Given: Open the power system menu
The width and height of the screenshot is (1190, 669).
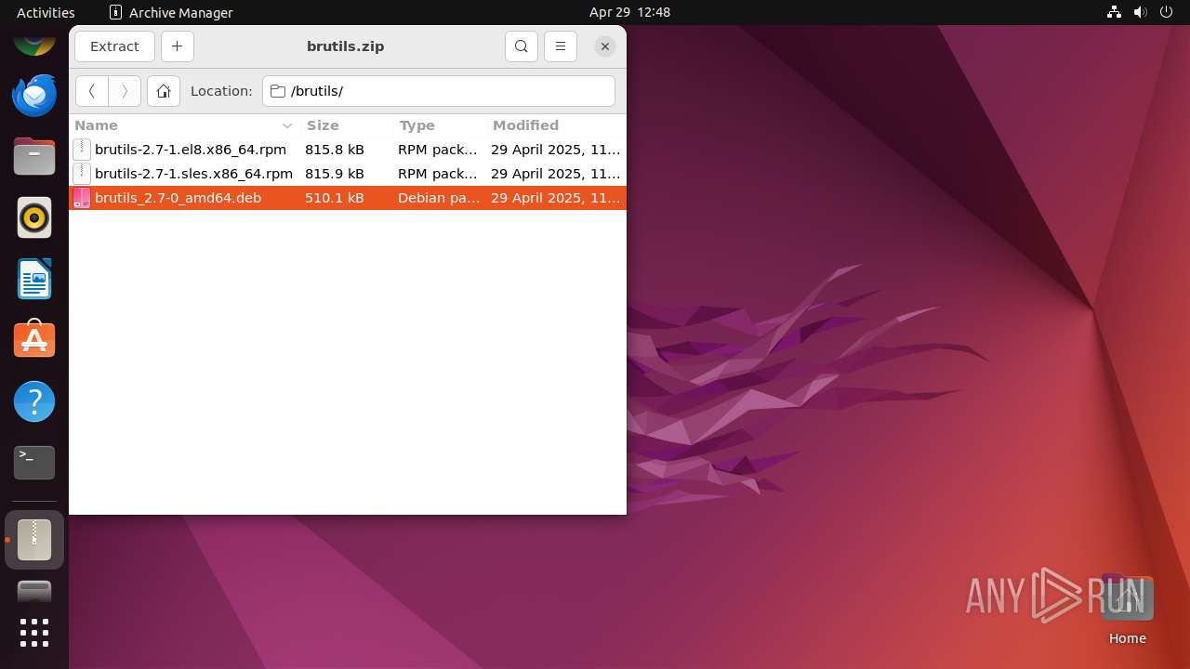Looking at the screenshot, I should [1166, 12].
